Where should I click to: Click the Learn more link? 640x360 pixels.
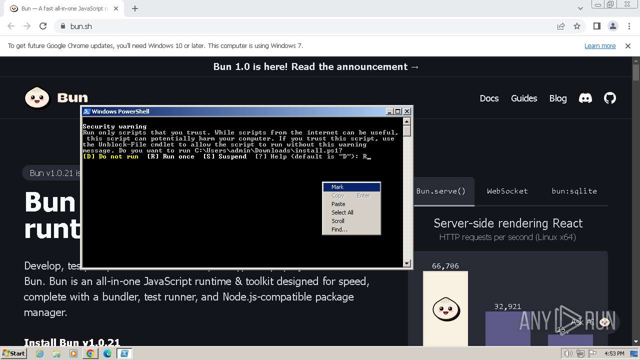pyautogui.click(x=600, y=45)
